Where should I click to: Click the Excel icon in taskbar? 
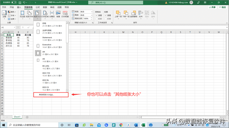(x=143, y=125)
